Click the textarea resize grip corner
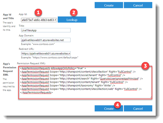The width and height of the screenshot is (163, 123). coord(151,97)
